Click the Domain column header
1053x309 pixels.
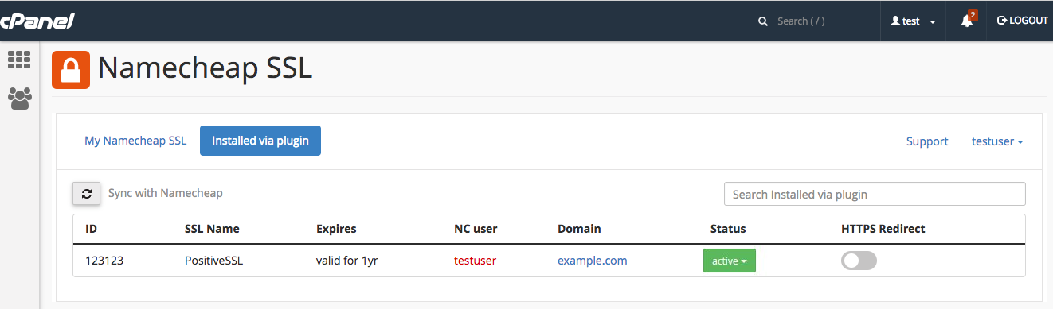click(579, 229)
